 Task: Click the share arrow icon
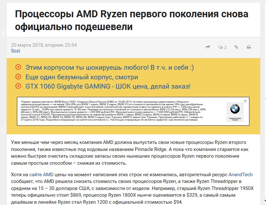point(208,47)
